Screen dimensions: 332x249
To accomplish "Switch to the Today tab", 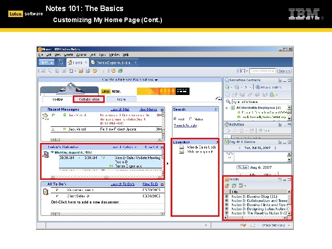I will (x=58, y=99).
